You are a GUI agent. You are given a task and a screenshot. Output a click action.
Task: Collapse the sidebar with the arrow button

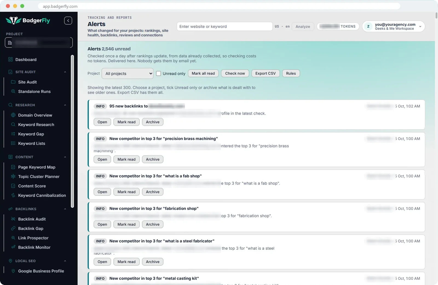point(68,21)
